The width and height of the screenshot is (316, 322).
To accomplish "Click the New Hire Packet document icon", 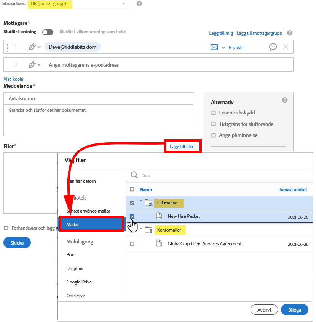I will coord(160,216).
